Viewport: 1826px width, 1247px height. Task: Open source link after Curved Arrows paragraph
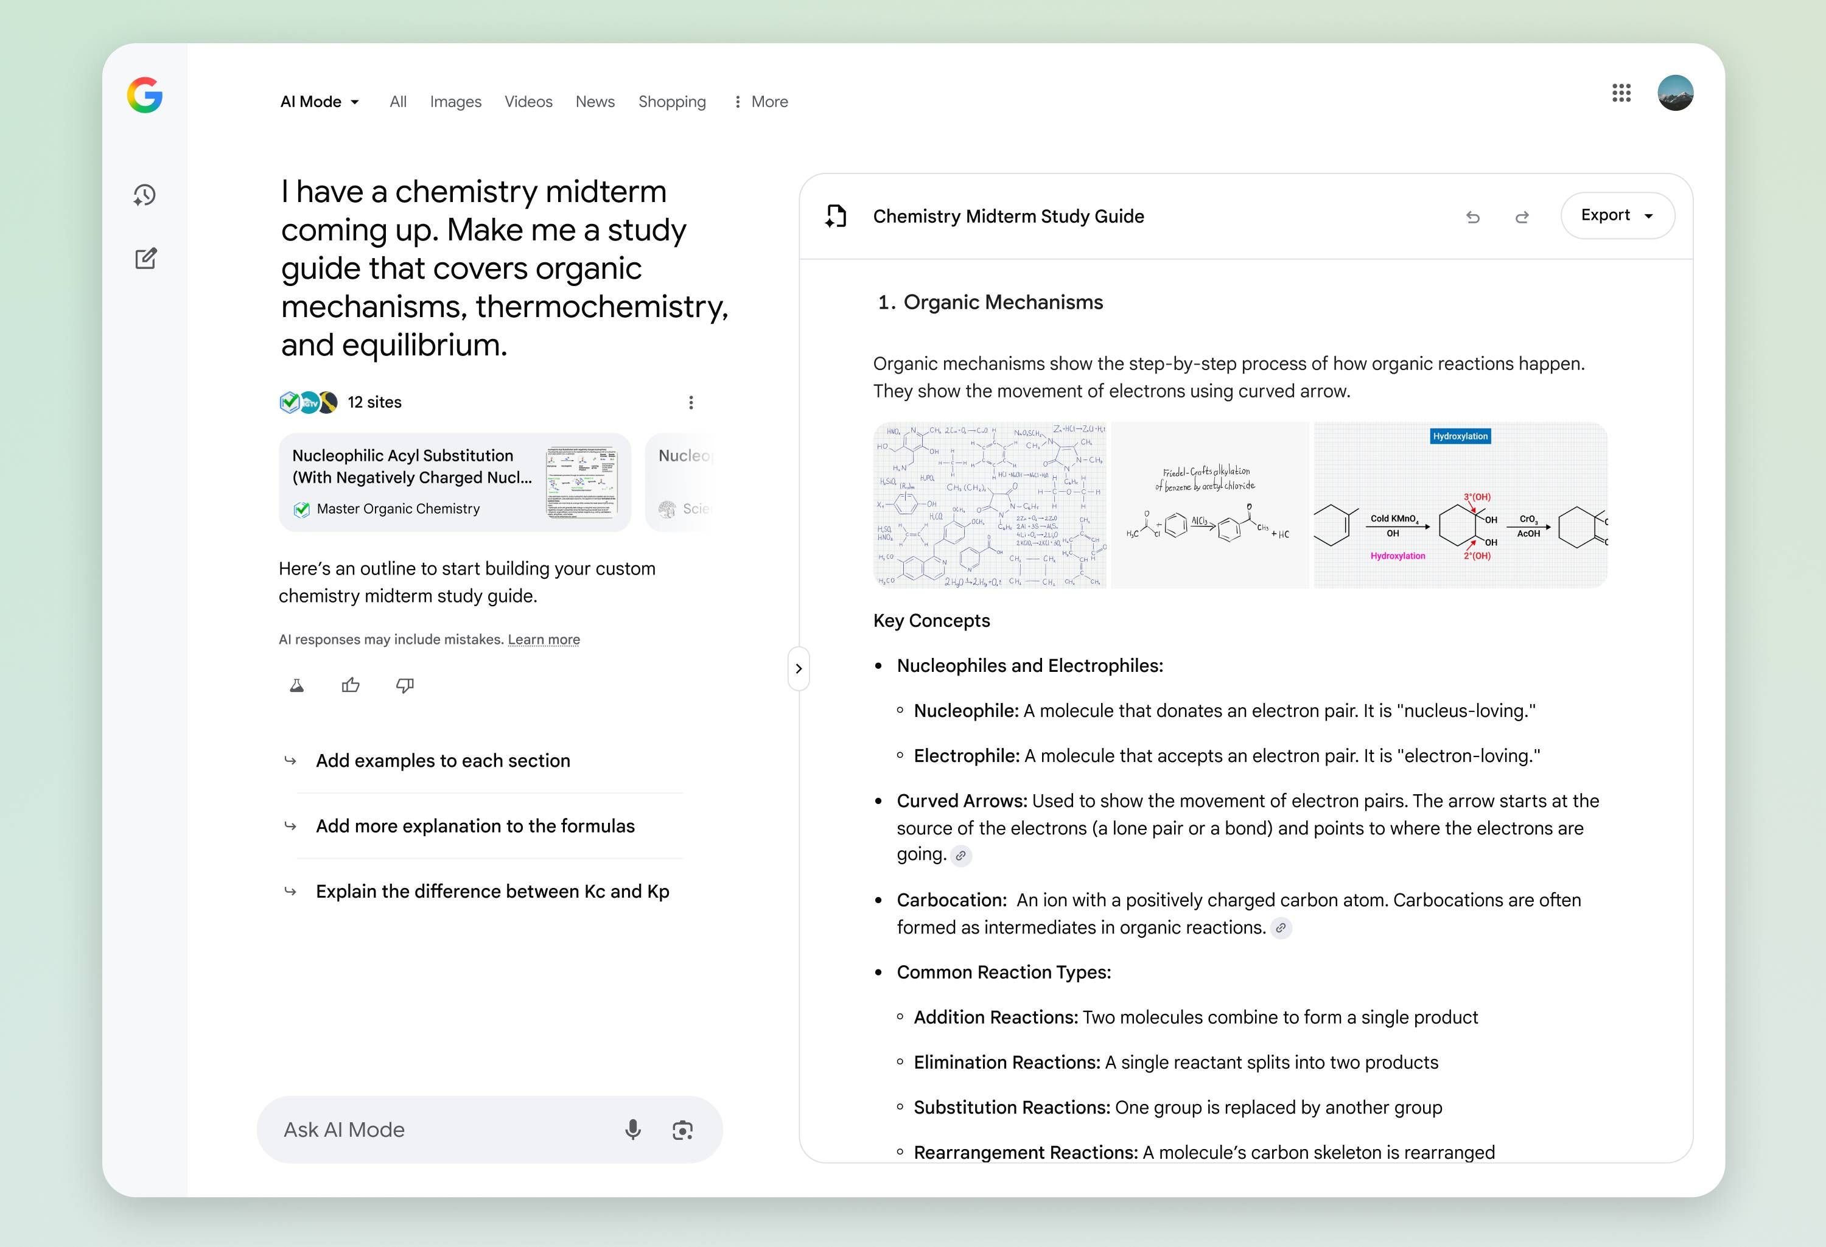tap(961, 856)
